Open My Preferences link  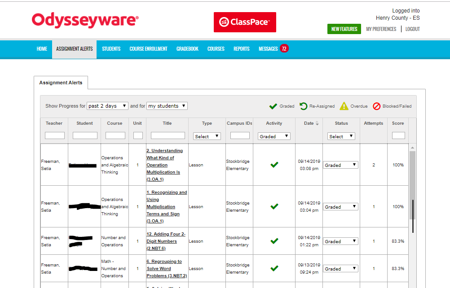point(381,29)
